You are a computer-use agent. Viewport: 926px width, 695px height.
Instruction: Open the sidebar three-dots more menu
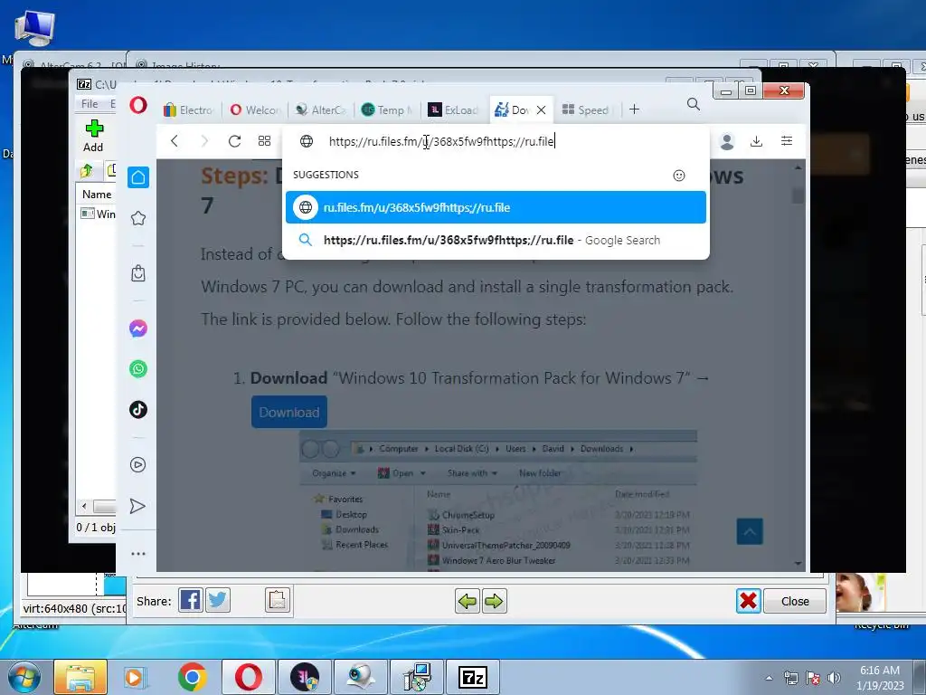[138, 554]
